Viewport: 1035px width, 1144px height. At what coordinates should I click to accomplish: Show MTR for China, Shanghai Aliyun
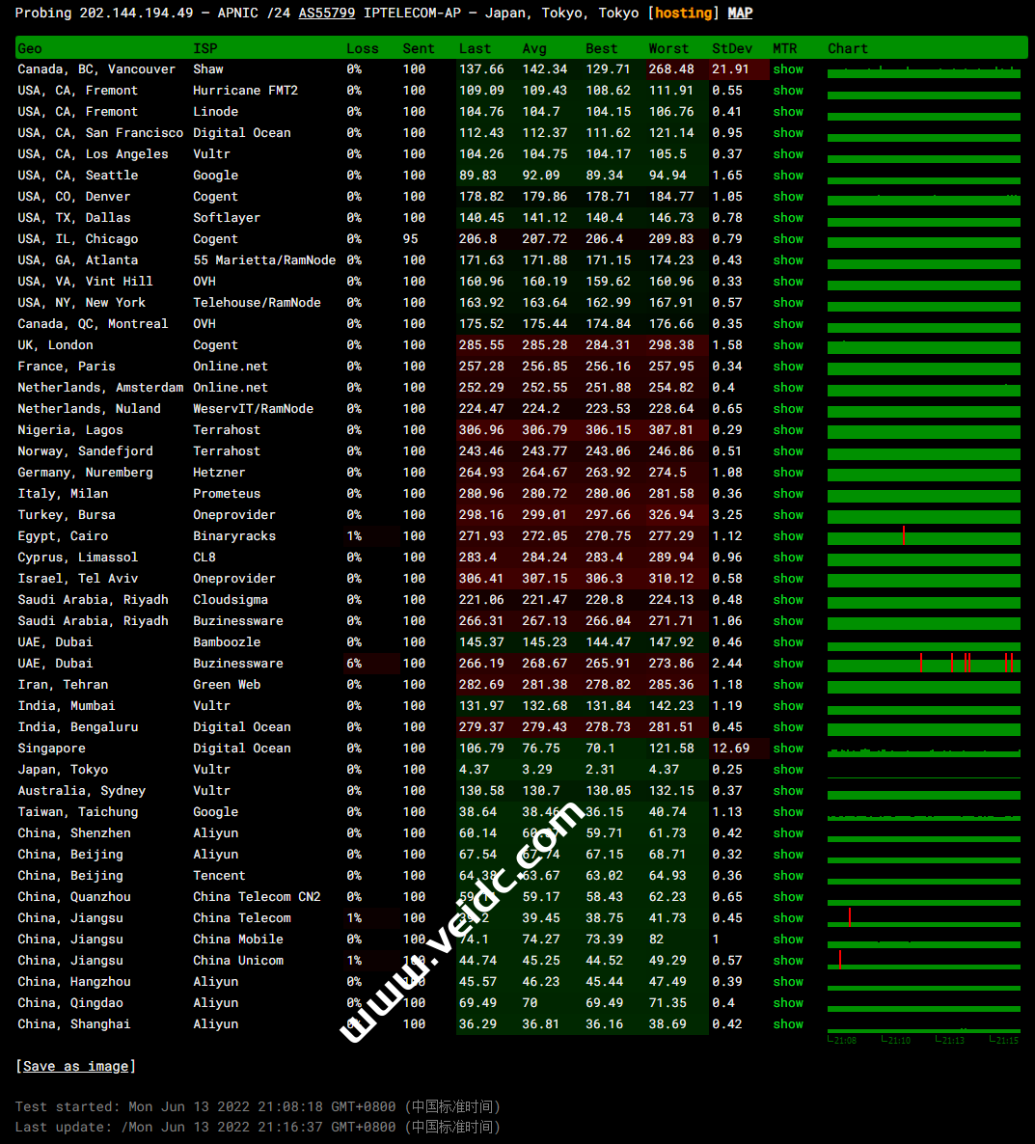pos(788,1023)
